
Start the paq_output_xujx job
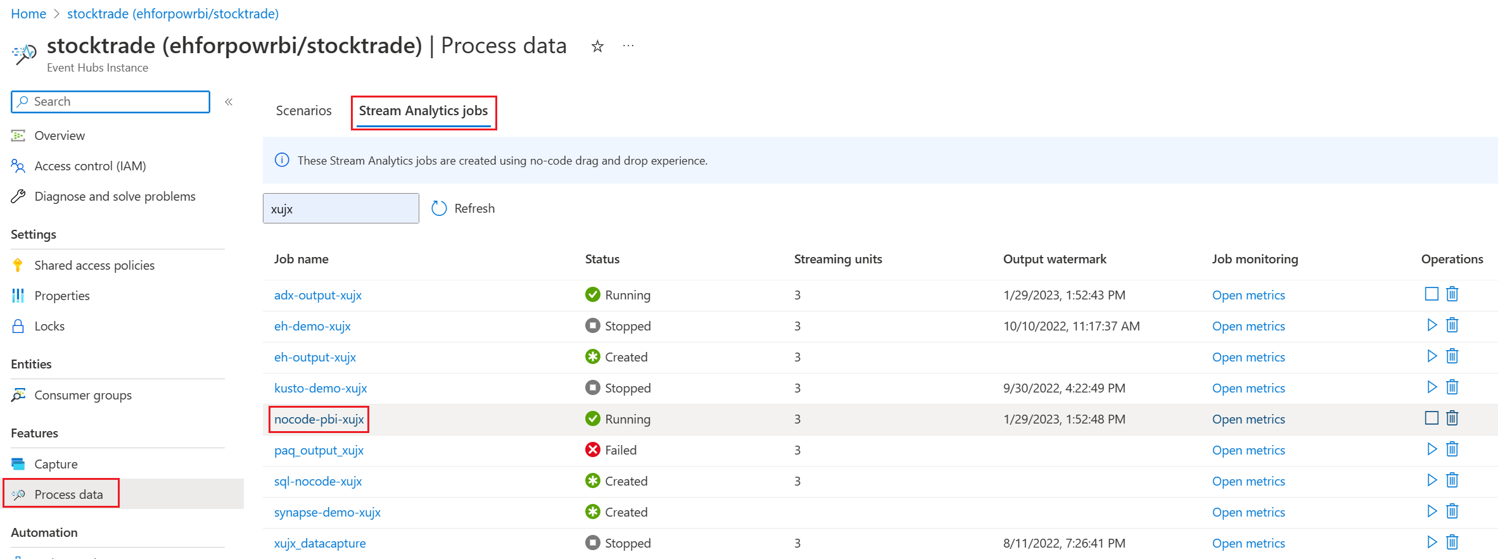(1431, 449)
